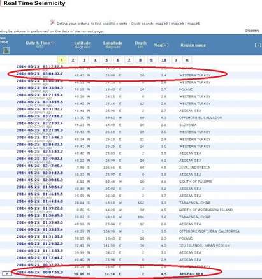Screen dimensions: 262x279
Task: Select the highlighted page 1 button
Action: pos(62,60)
